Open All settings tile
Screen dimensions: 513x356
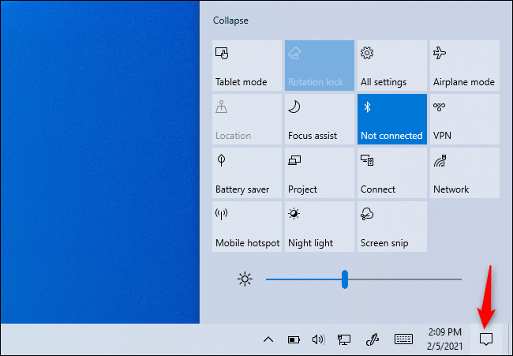point(391,66)
